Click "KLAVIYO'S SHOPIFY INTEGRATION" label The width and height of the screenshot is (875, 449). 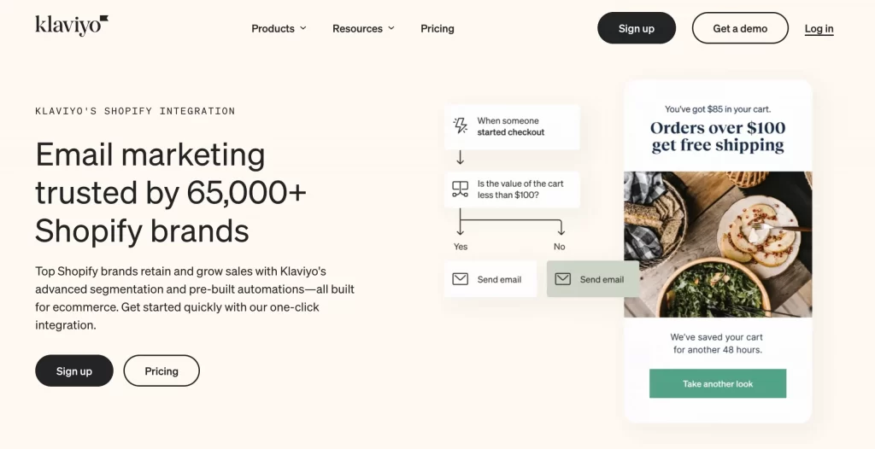point(135,111)
